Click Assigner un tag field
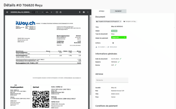Image resolution: width=176 pixels, height=109 pixels. click(131, 21)
